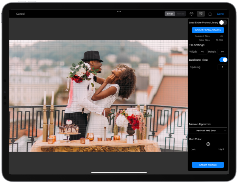Tap Cancel in the top bar
This screenshot has height=184, width=238.
(x=20, y=14)
